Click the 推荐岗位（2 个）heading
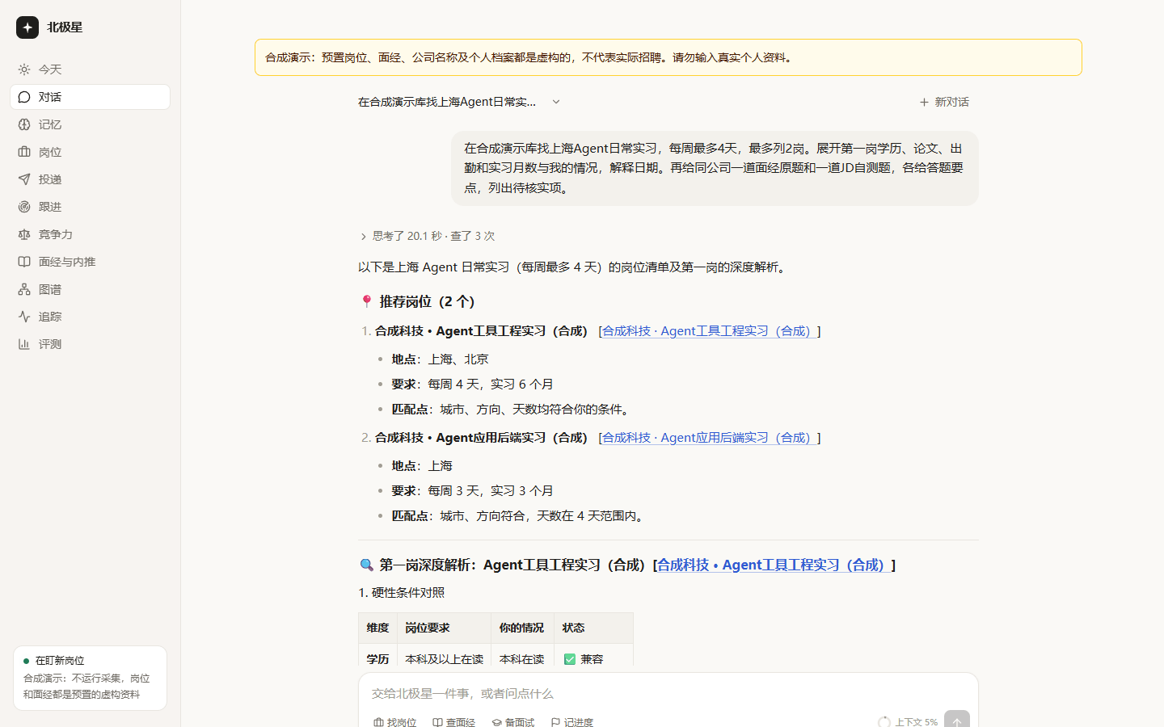Viewport: 1164px width, 727px height. [417, 301]
